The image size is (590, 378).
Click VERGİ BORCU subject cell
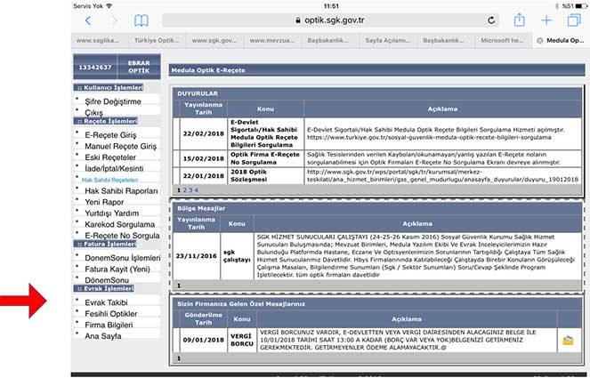click(x=242, y=340)
